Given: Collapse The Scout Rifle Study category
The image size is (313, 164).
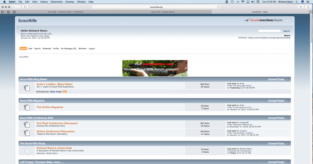Looking at the screenshot, I should 288,144.
